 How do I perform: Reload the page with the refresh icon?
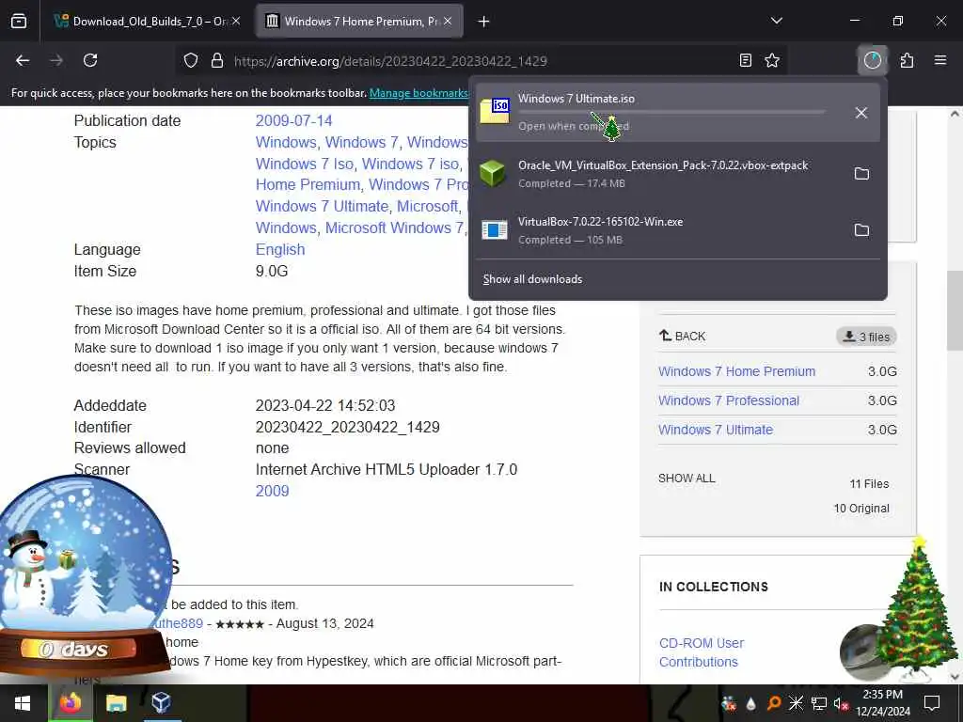[x=90, y=60]
